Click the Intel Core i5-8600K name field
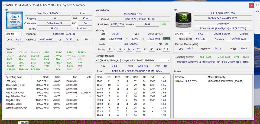 coord(48,13)
